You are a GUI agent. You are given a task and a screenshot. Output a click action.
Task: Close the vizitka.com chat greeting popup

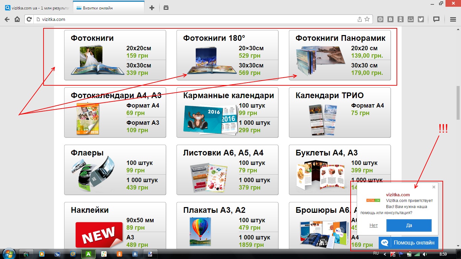pos(434,187)
